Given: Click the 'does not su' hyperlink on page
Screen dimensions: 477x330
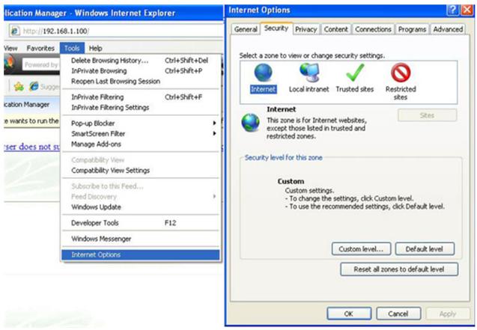Looking at the screenshot, I should 31,147.
